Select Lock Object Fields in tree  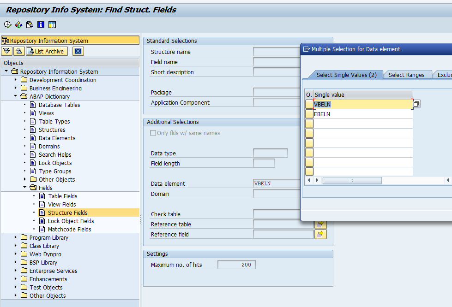pyautogui.click(x=71, y=221)
